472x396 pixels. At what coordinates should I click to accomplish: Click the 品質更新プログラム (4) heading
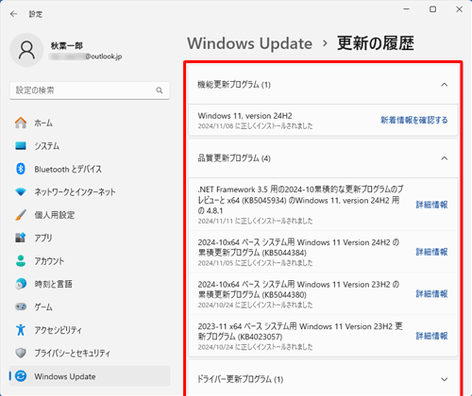pyautogui.click(x=234, y=158)
